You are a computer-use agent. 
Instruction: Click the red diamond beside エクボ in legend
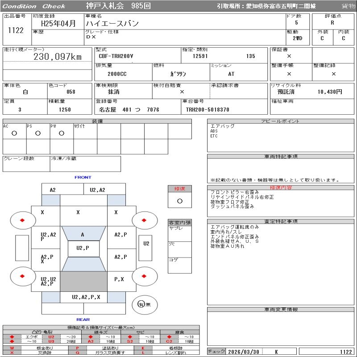pyautogui.click(x=12, y=336)
